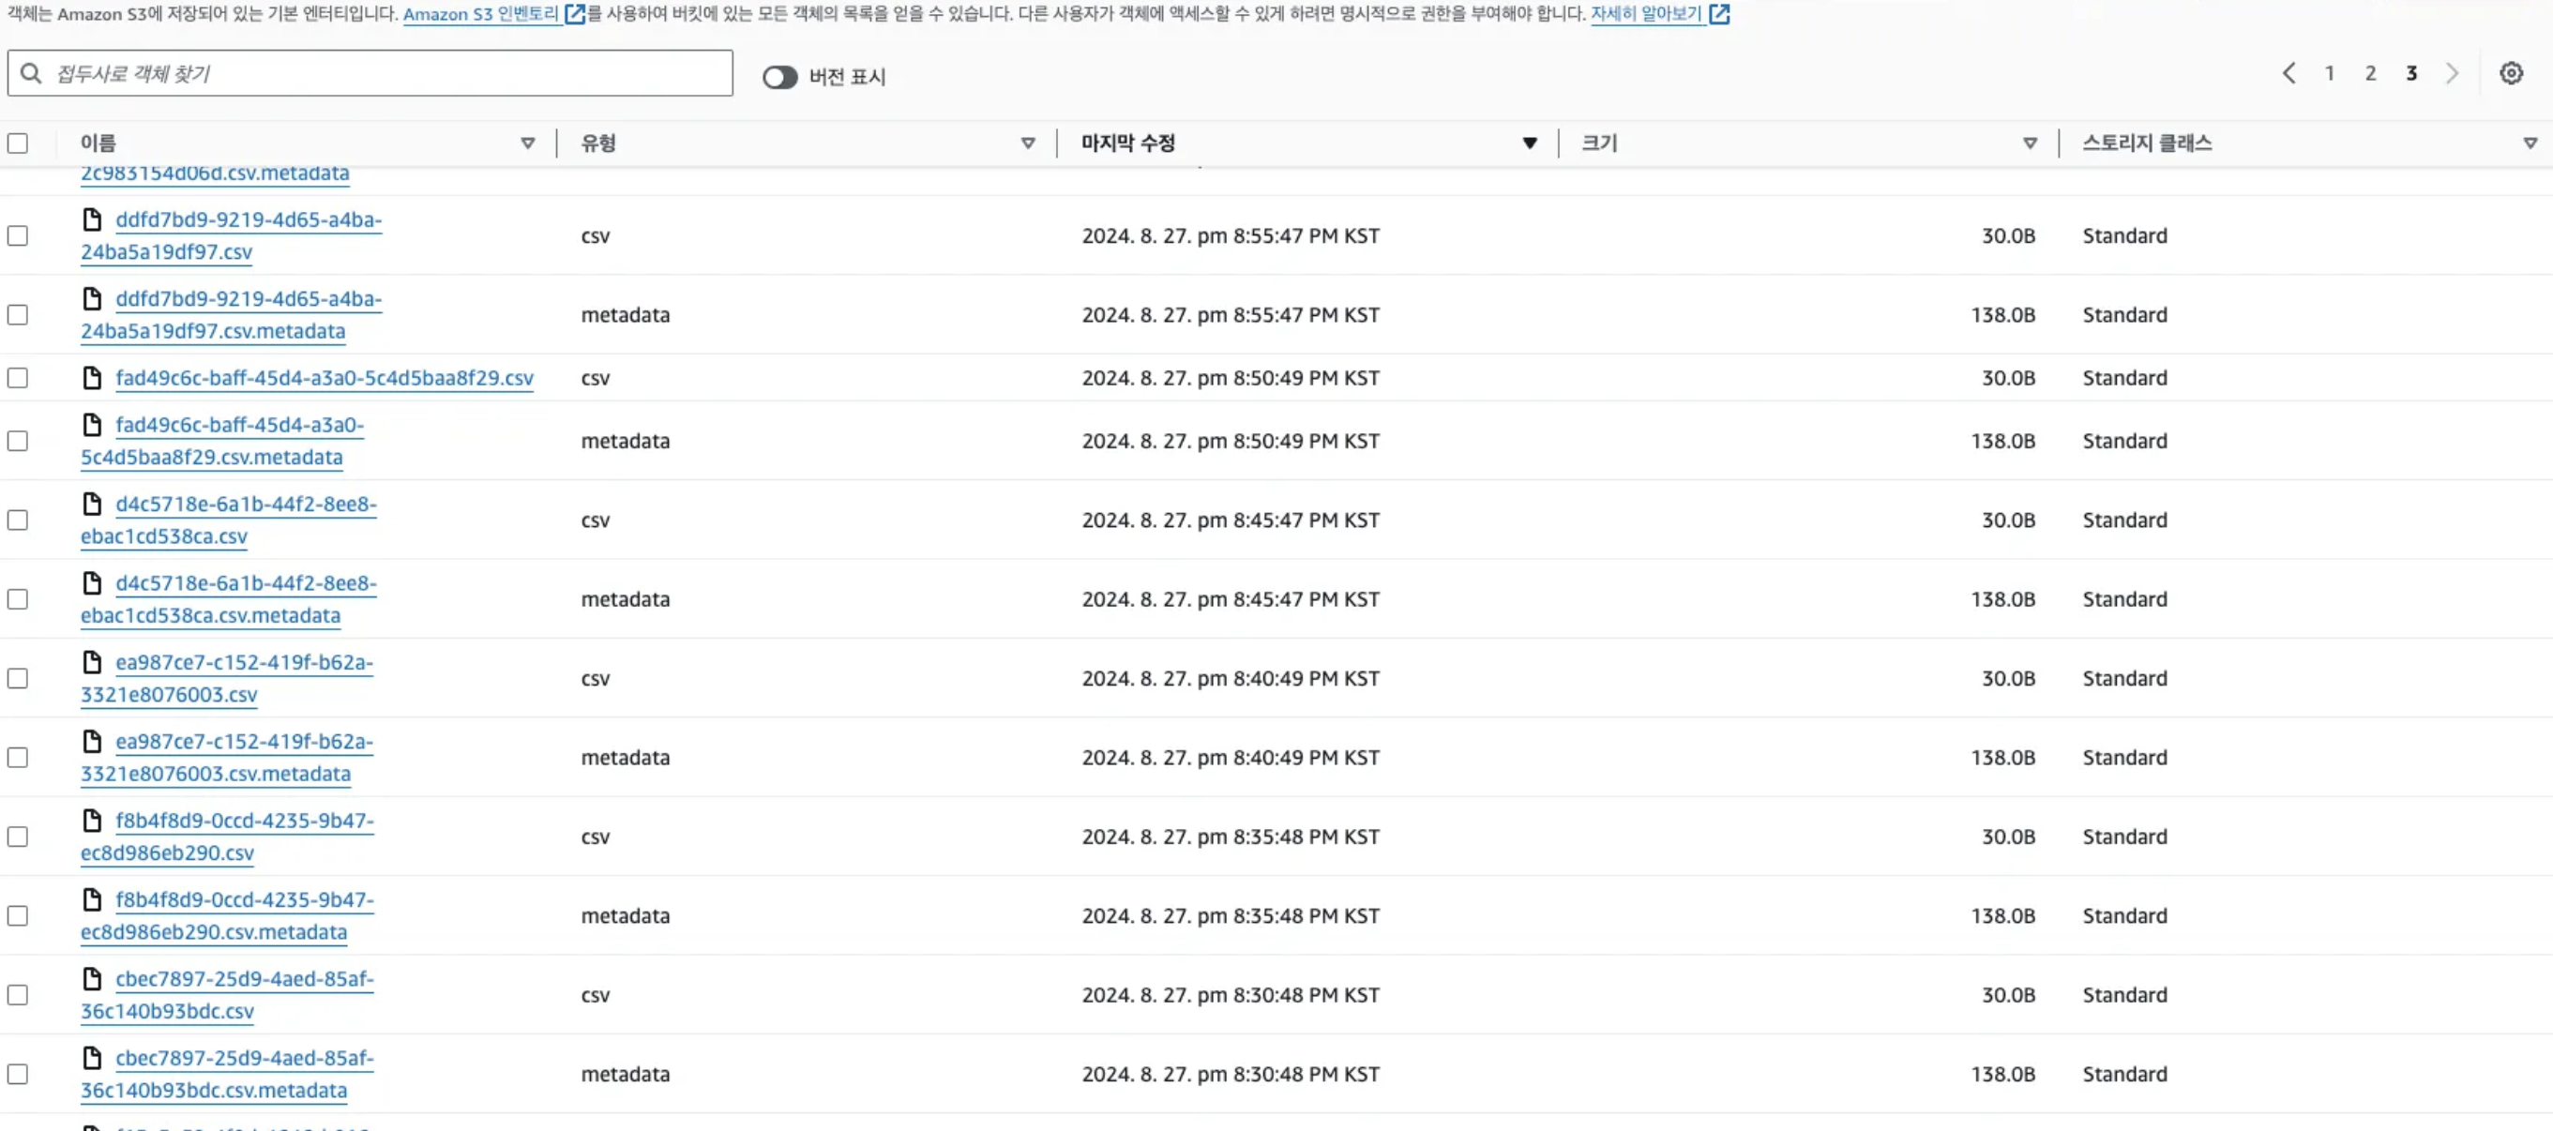Select checkbox for cbec7897 36c140b93bdc.csv
Screen dimensions: 2553x1131
(x=18, y=995)
